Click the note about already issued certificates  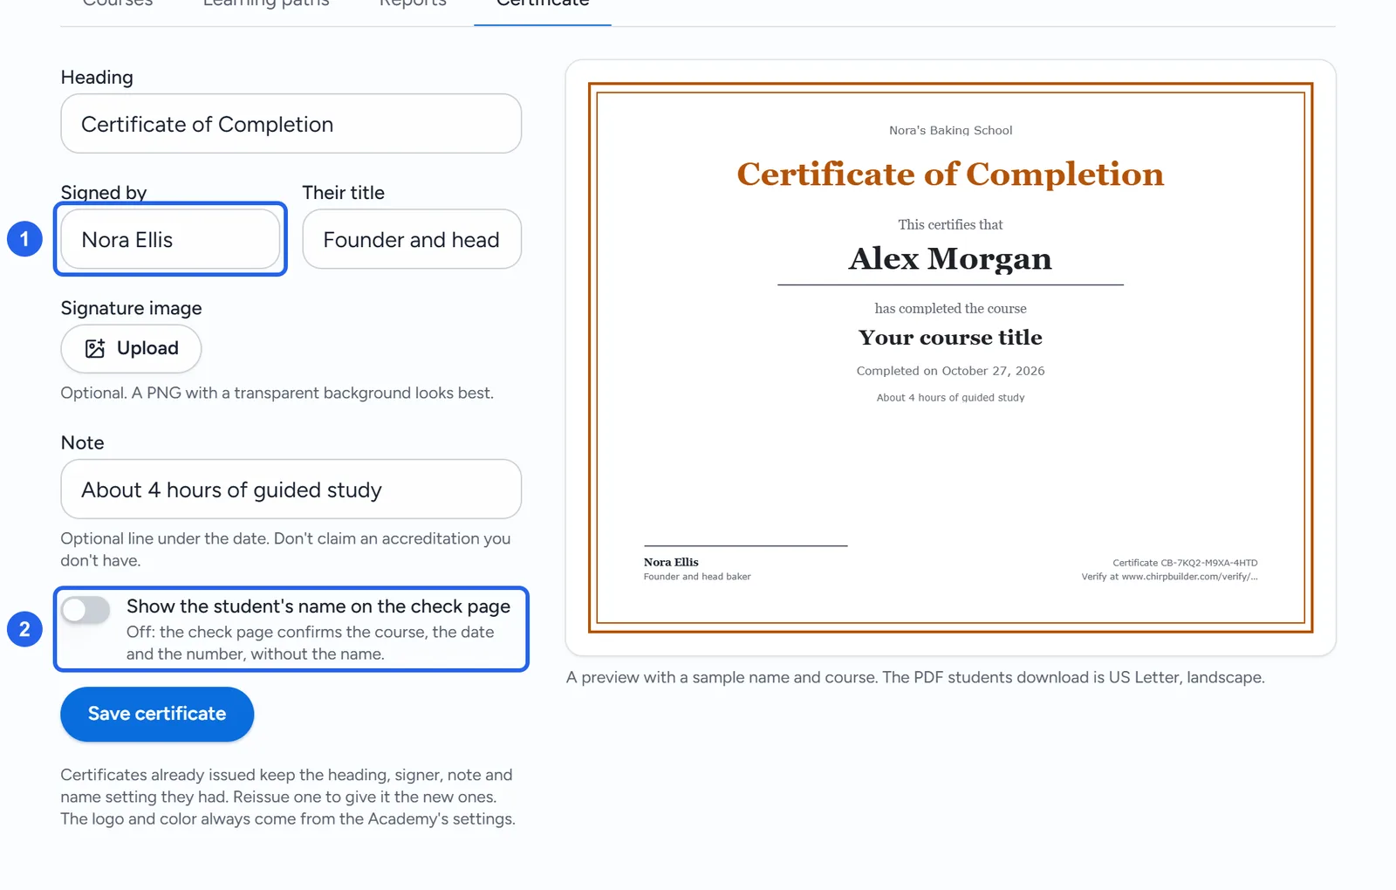point(288,797)
